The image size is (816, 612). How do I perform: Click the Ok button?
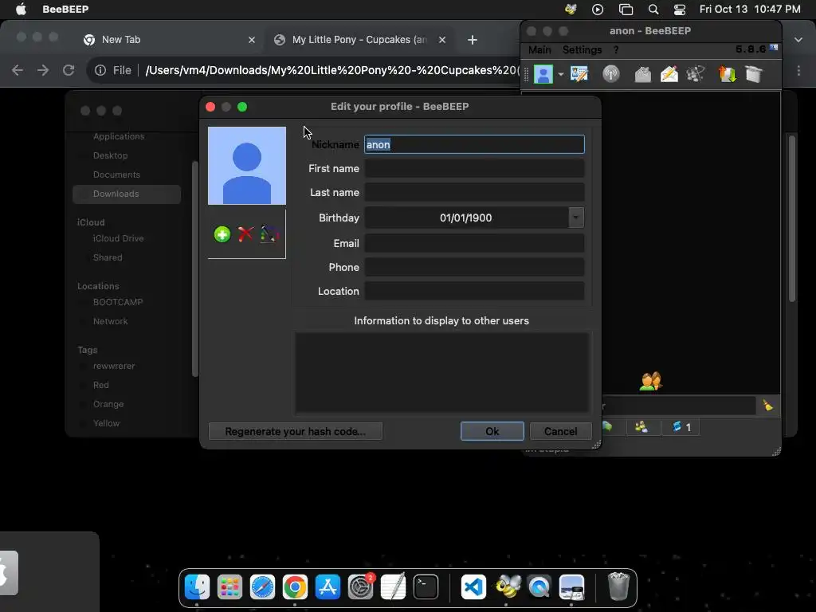[492, 431]
